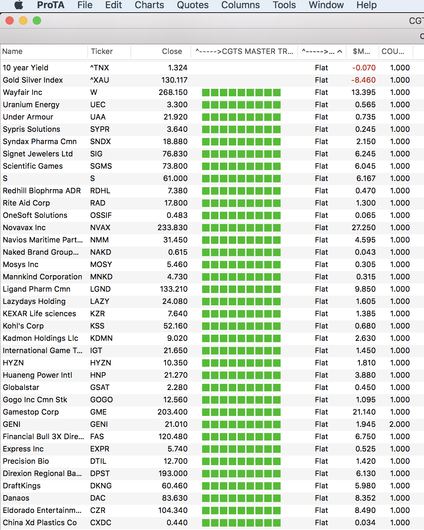
Task: Zoom the window with the green button
Action: click(x=37, y=21)
